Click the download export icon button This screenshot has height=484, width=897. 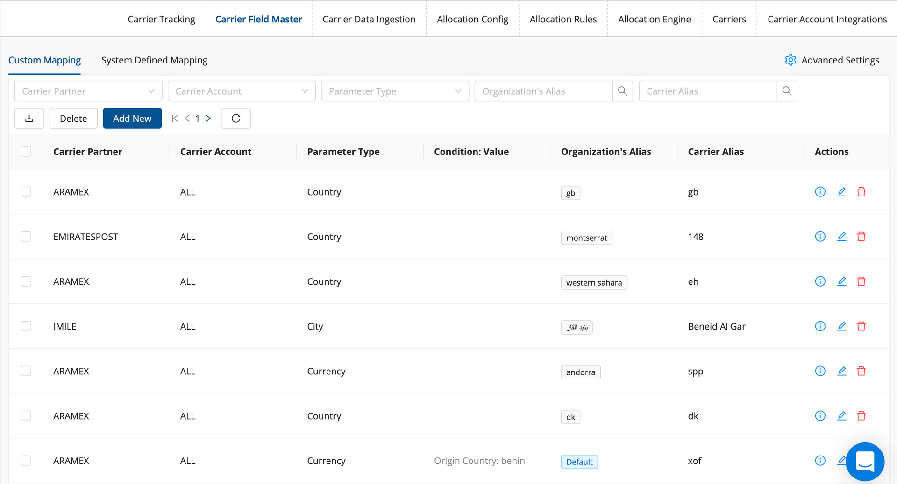[29, 119]
